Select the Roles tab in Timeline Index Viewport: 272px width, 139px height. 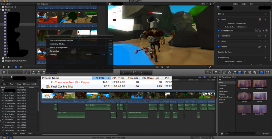(x=18, y=84)
